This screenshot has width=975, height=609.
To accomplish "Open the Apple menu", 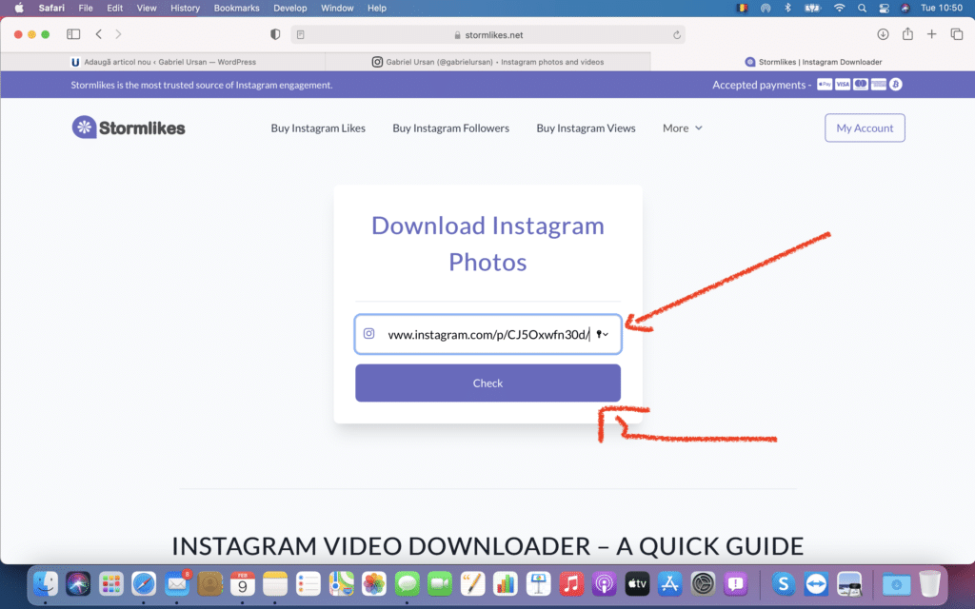I will click(19, 8).
